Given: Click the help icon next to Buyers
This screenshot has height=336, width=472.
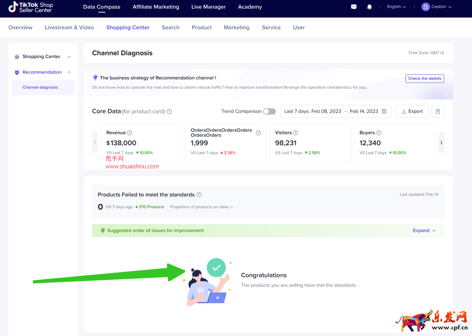Looking at the screenshot, I should coord(379,133).
